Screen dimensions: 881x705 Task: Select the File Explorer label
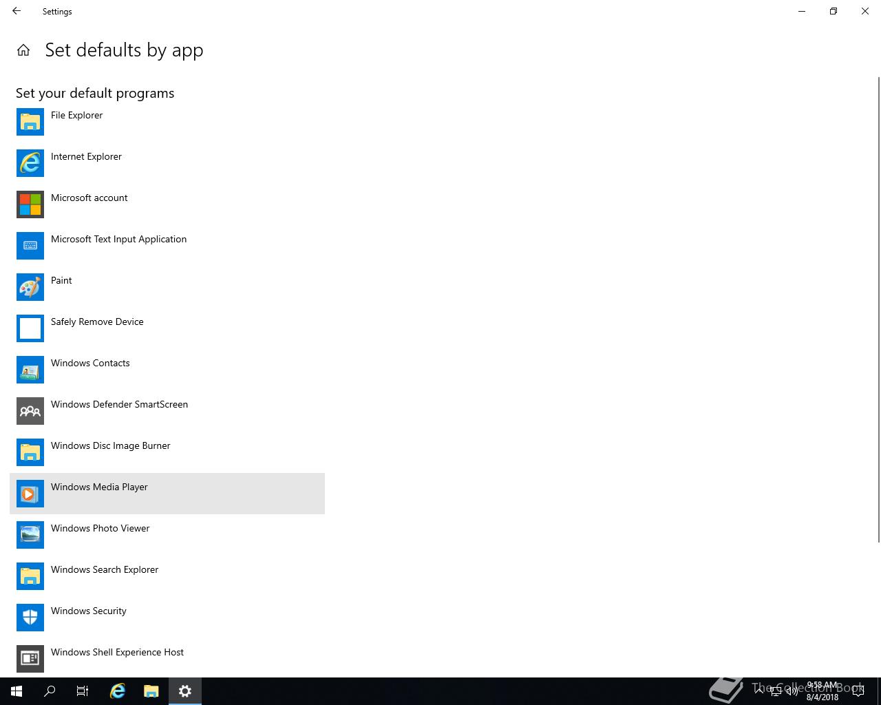pyautogui.click(x=76, y=115)
